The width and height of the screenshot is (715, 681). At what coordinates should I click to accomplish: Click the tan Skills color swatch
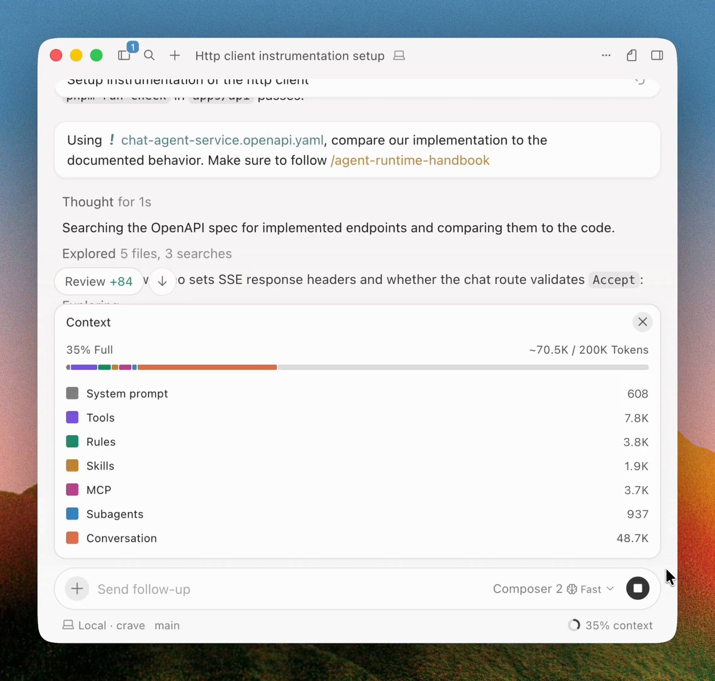coord(72,465)
